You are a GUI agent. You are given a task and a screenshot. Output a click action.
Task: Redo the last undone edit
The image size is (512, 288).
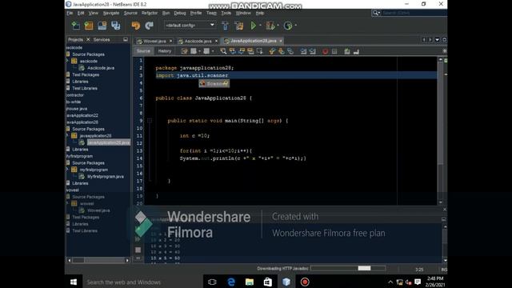tap(150, 26)
